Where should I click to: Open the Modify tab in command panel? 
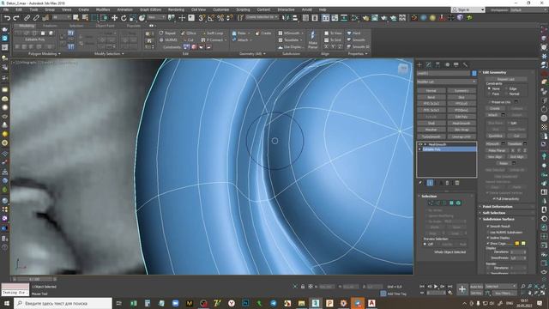click(x=429, y=64)
